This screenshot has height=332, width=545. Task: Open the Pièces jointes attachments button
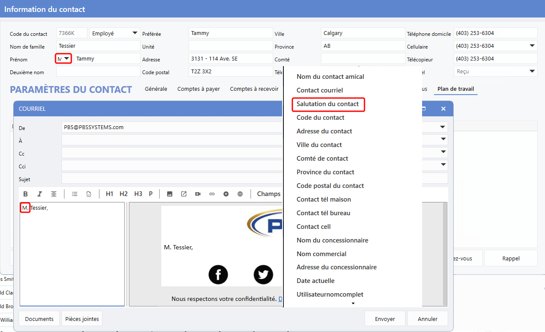pos(82,319)
